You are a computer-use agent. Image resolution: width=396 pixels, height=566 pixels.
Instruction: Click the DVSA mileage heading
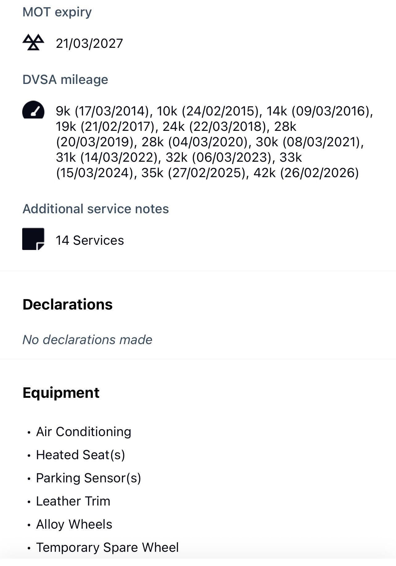[65, 80]
